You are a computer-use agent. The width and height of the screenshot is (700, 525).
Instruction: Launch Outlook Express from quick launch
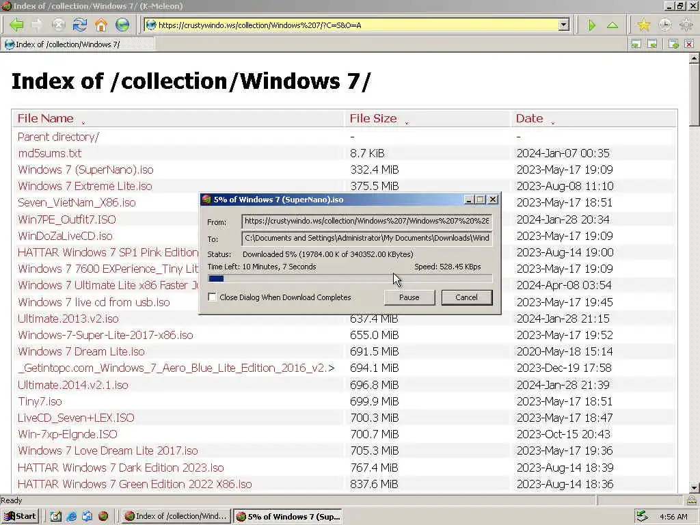coord(87,516)
